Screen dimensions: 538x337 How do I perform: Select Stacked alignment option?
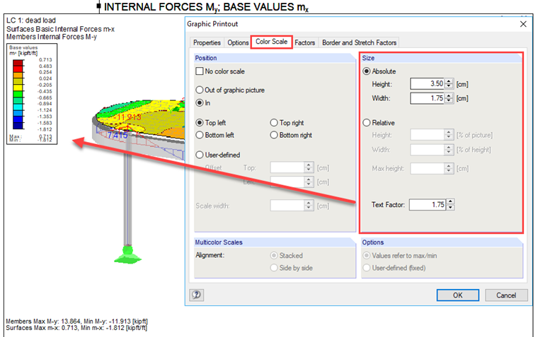pos(274,256)
